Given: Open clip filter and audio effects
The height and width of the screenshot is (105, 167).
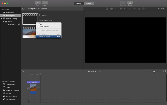Looking at the screenshot, I should [x=139, y=9].
